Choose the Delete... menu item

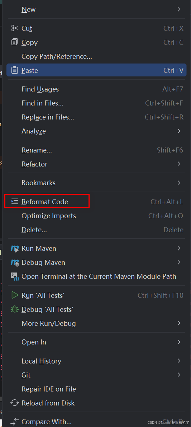point(97,230)
